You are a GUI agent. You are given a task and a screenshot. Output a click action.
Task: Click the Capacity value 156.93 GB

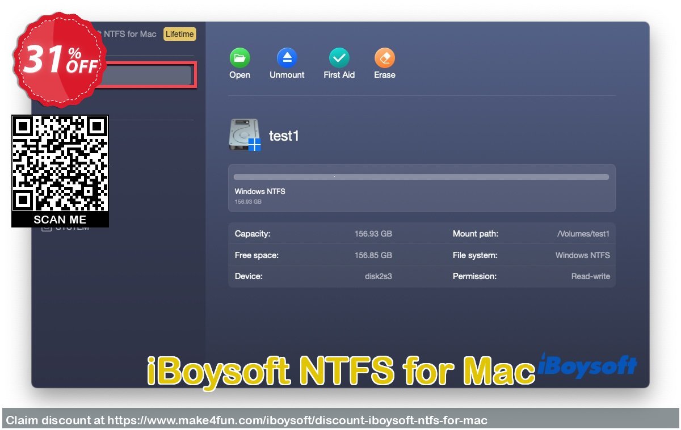(373, 234)
